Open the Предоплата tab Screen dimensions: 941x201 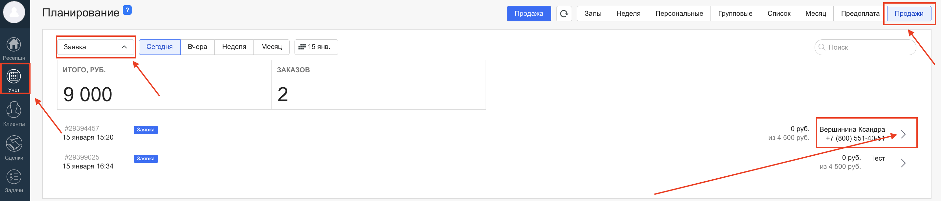click(860, 14)
